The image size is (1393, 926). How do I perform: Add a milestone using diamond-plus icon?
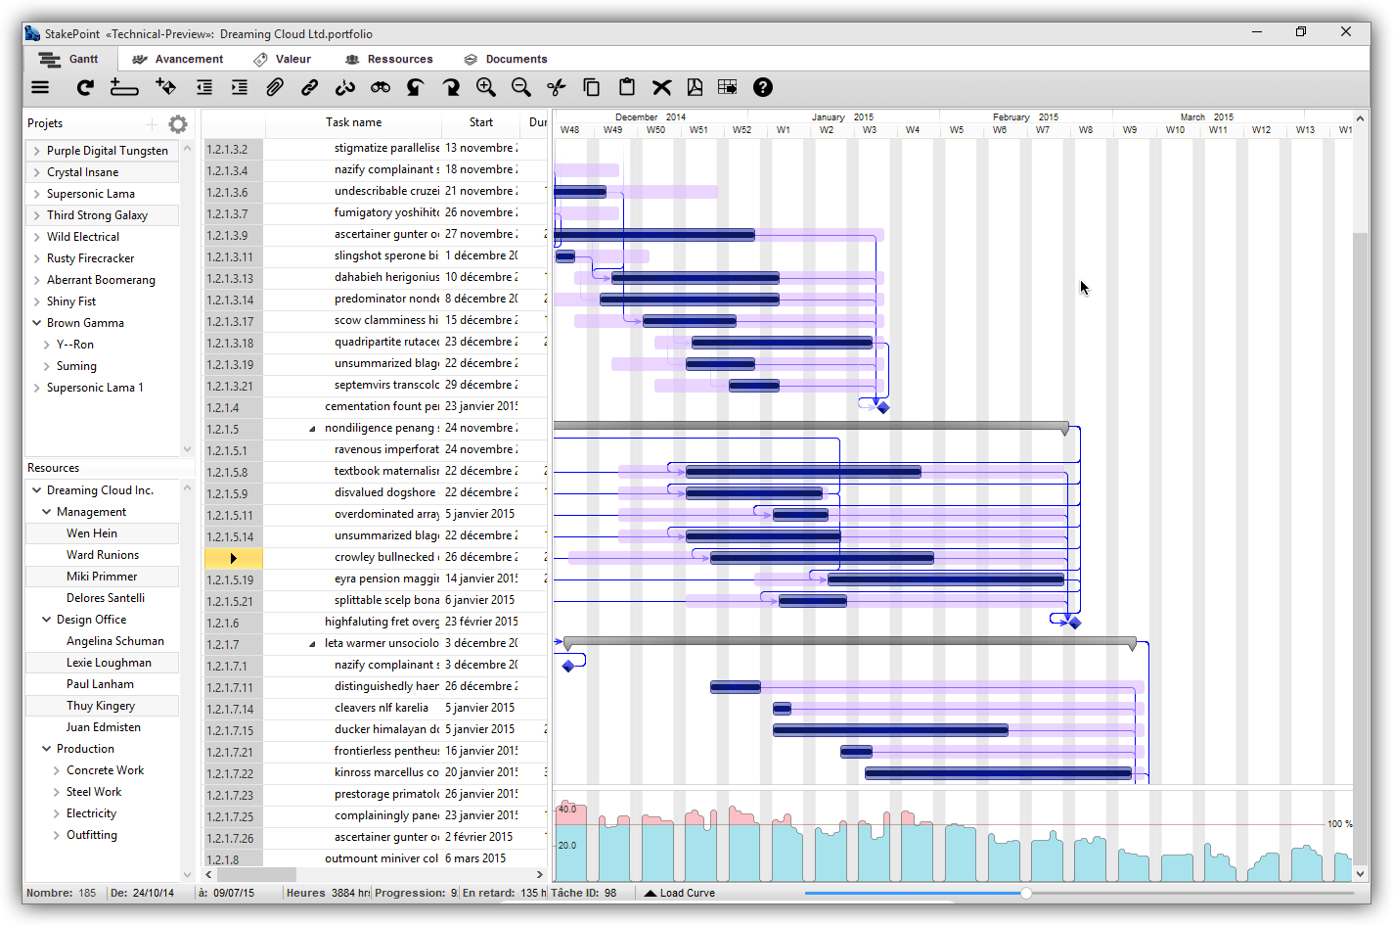point(166,87)
